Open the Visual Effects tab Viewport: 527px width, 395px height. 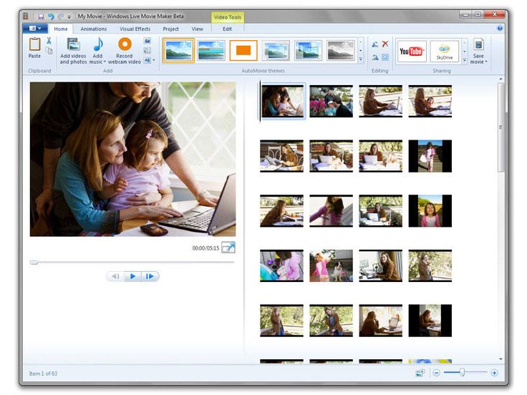(135, 29)
